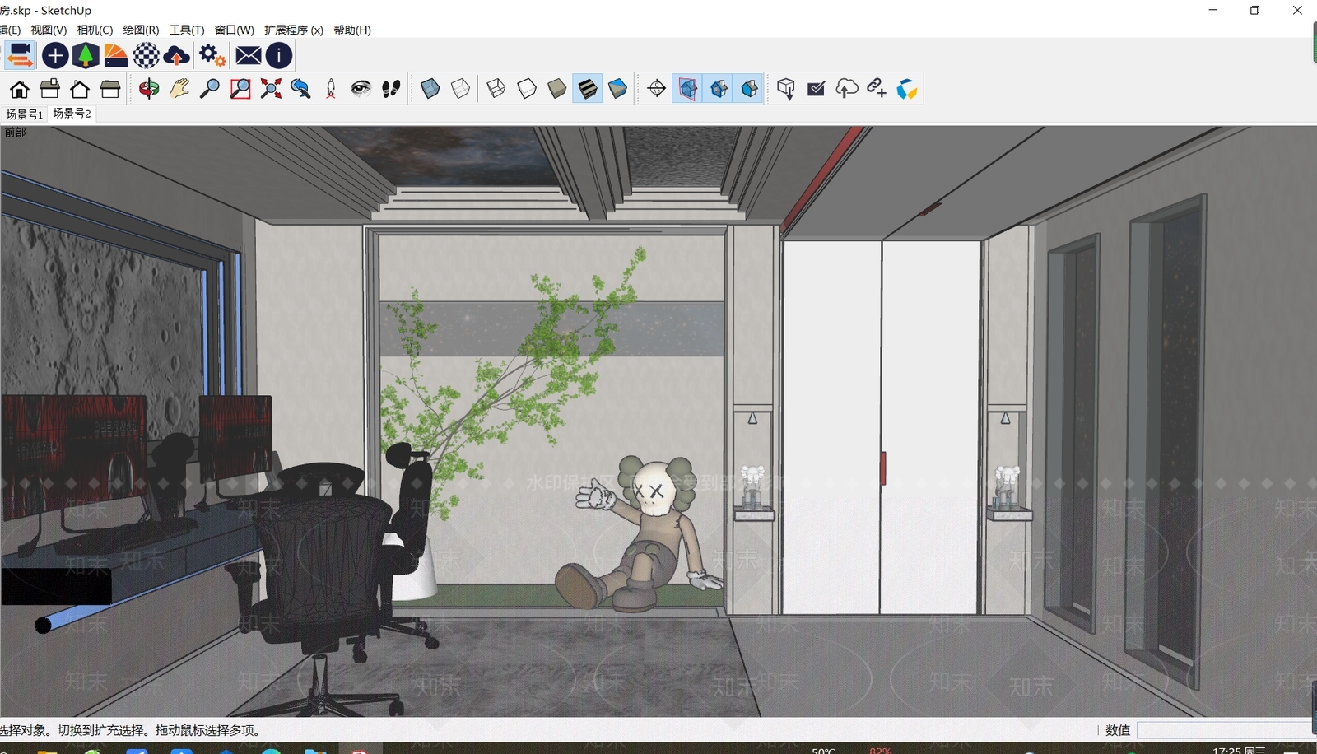Toggle the Back Edges style

click(461, 89)
